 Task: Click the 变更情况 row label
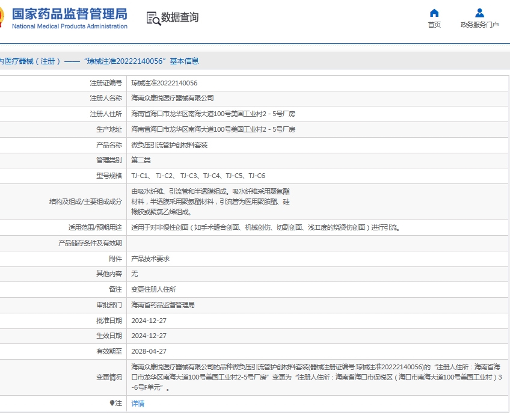(x=109, y=377)
